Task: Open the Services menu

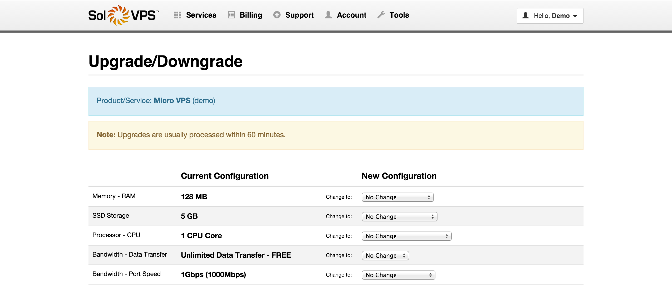Action: (201, 15)
